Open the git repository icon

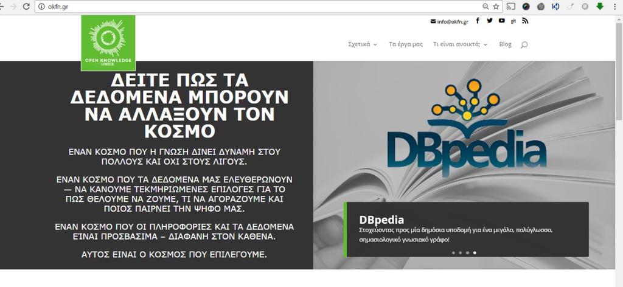coord(513,21)
